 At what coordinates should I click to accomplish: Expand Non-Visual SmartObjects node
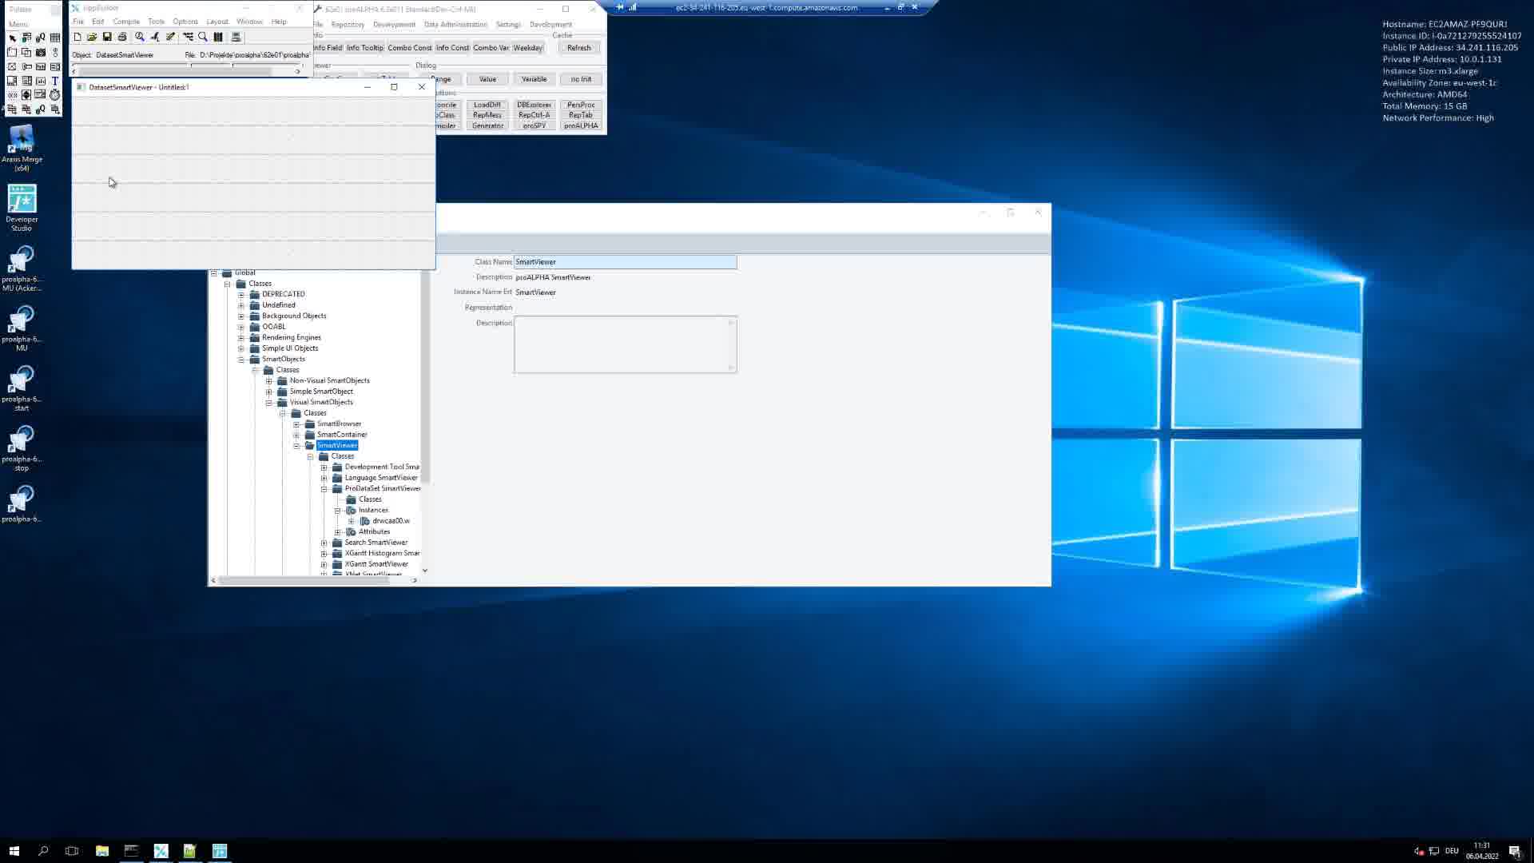coord(269,381)
